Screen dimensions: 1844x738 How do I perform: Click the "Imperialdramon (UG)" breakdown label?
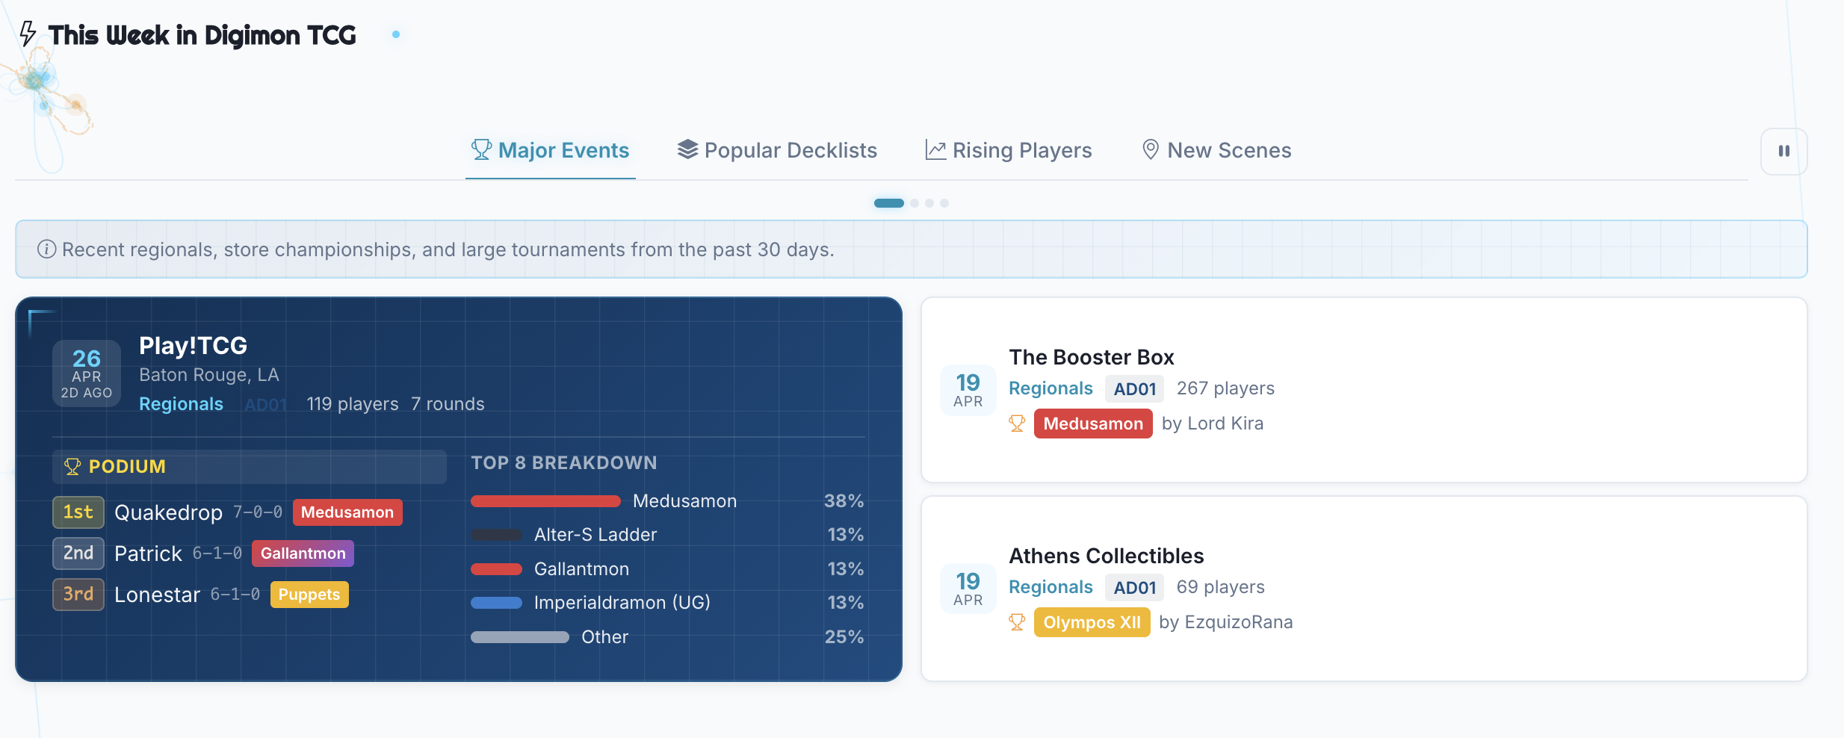(622, 603)
